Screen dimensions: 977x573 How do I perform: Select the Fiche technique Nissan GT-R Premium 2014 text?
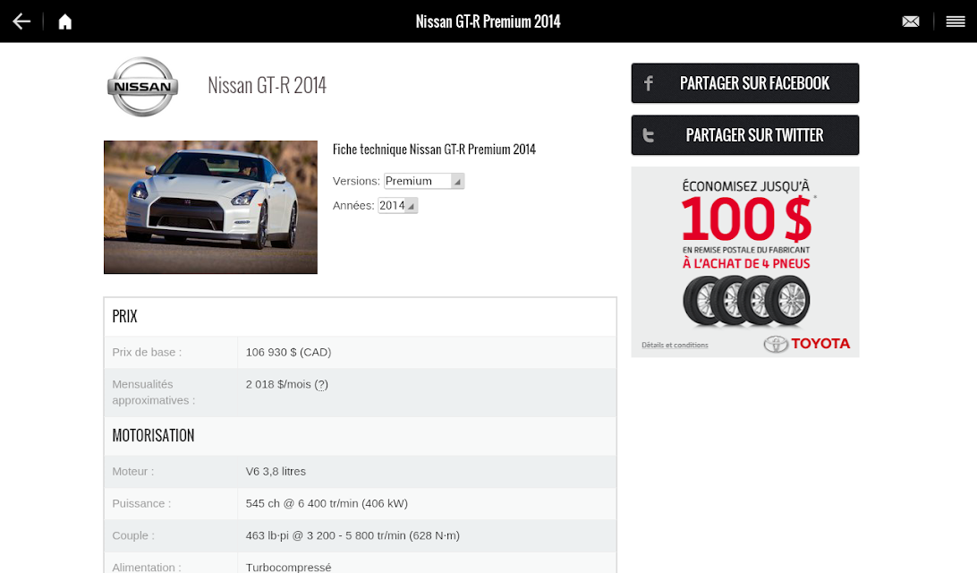[434, 149]
